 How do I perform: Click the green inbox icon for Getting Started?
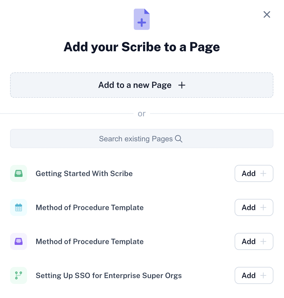pyautogui.click(x=19, y=173)
